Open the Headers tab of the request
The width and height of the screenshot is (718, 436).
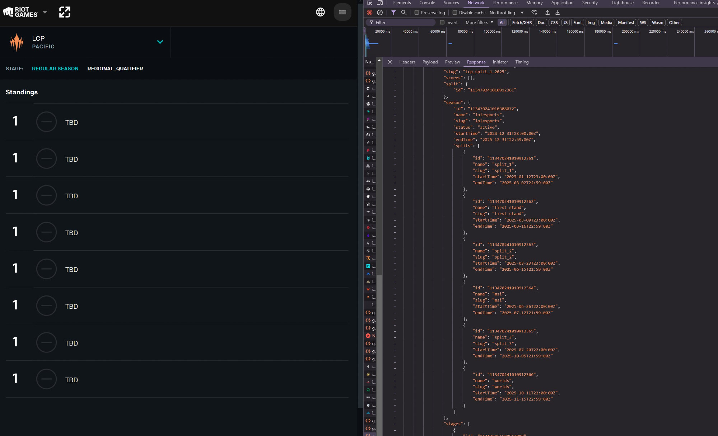coord(407,62)
